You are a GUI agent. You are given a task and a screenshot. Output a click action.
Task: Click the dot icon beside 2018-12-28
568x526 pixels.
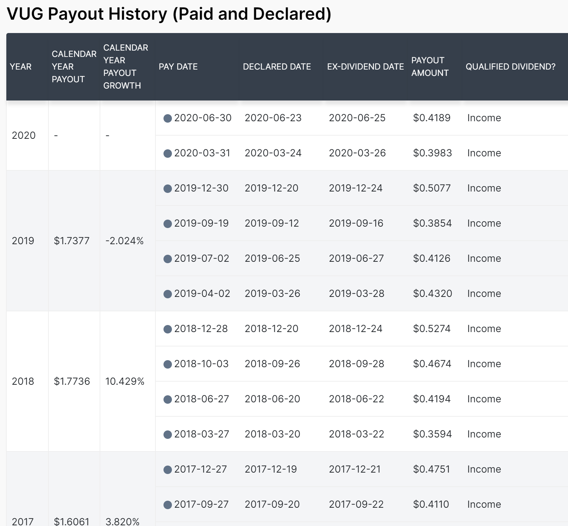(168, 329)
